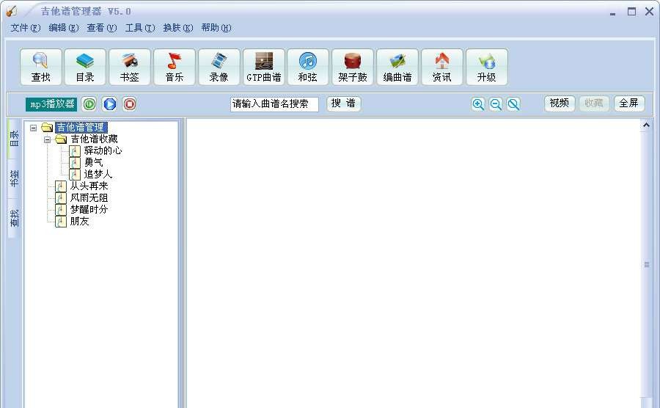Open the 编辑(E) menu
Viewport: 660px width, 408px height.
click(x=64, y=28)
